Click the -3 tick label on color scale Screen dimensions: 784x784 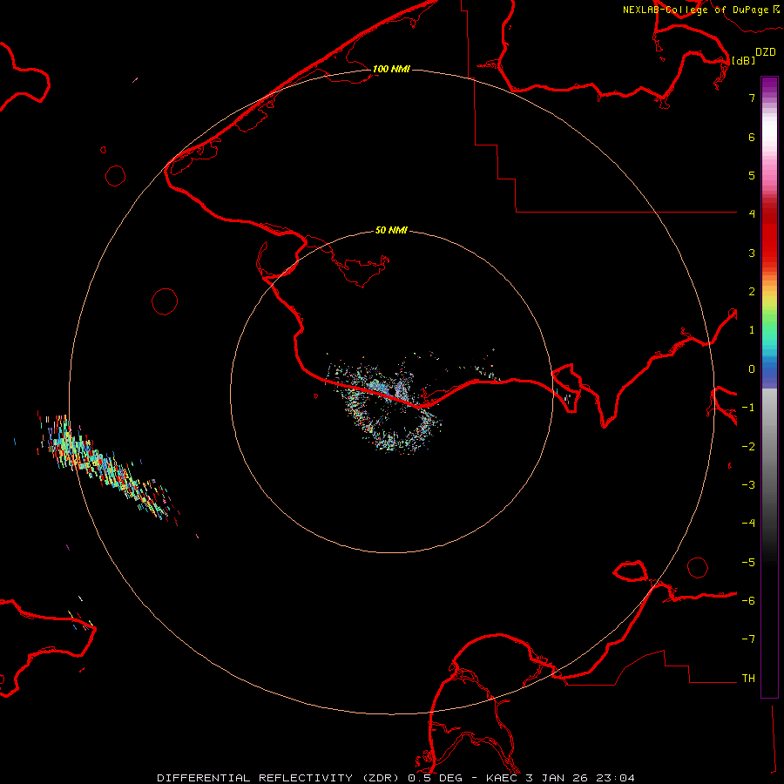pyautogui.click(x=748, y=485)
